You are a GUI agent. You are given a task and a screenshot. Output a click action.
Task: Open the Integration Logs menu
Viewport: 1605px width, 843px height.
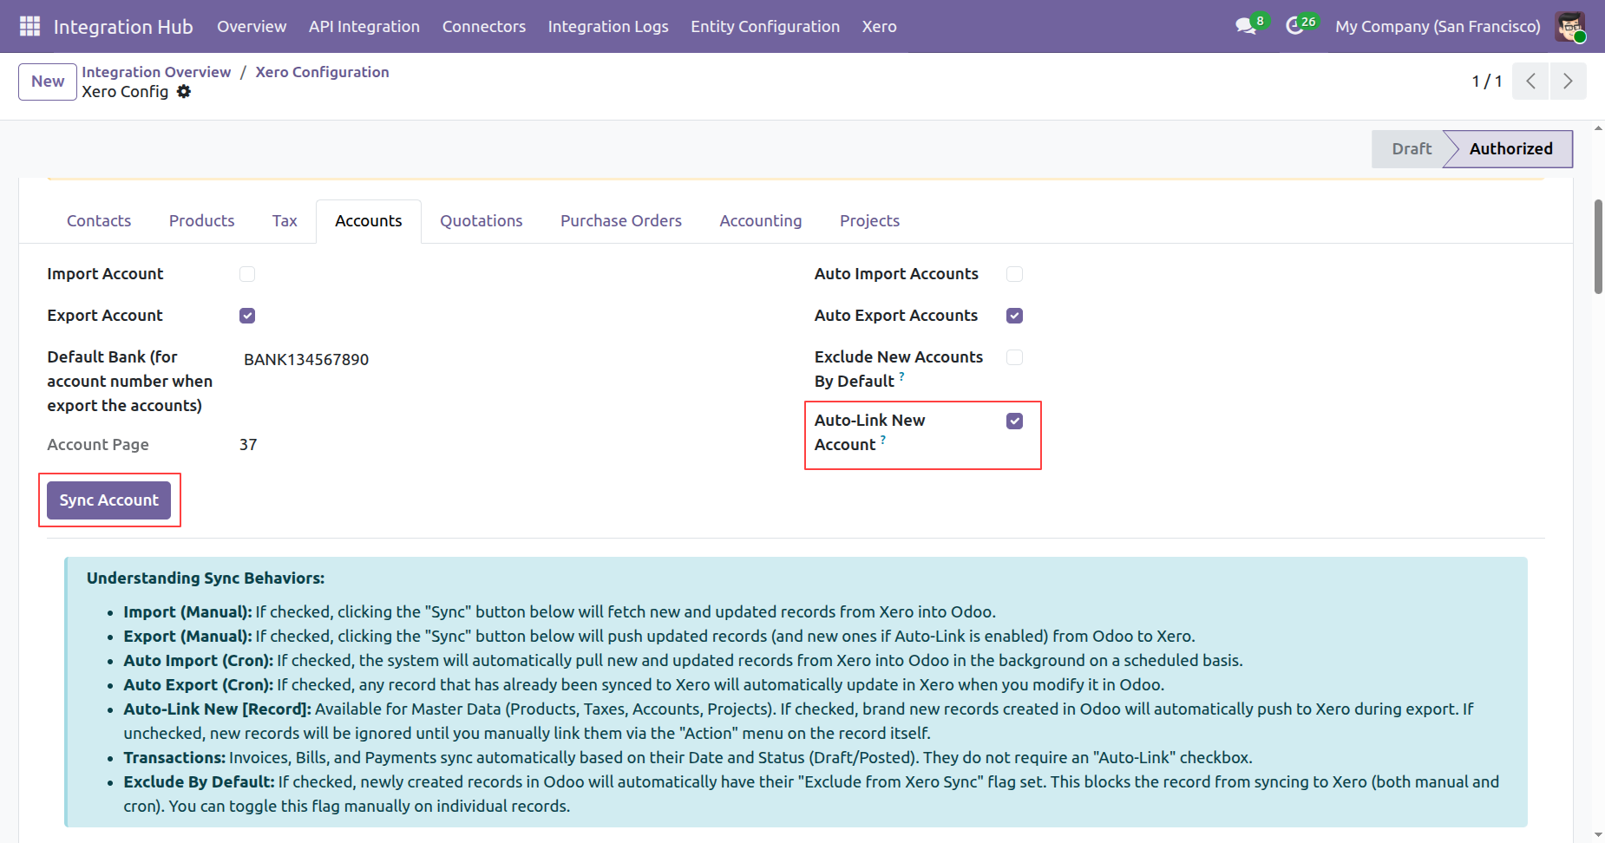(608, 26)
